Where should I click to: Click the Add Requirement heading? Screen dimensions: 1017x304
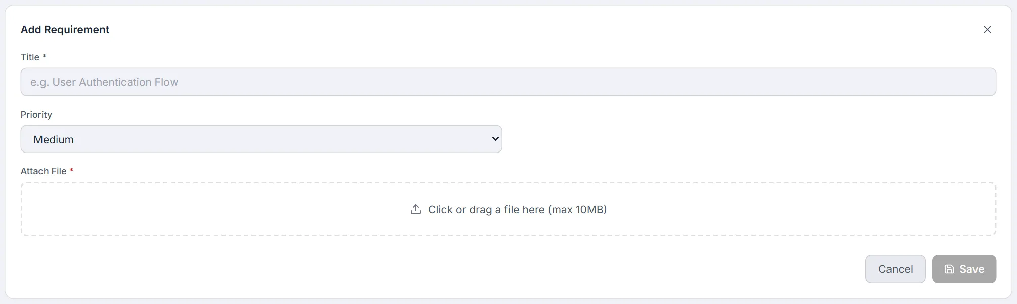click(65, 30)
